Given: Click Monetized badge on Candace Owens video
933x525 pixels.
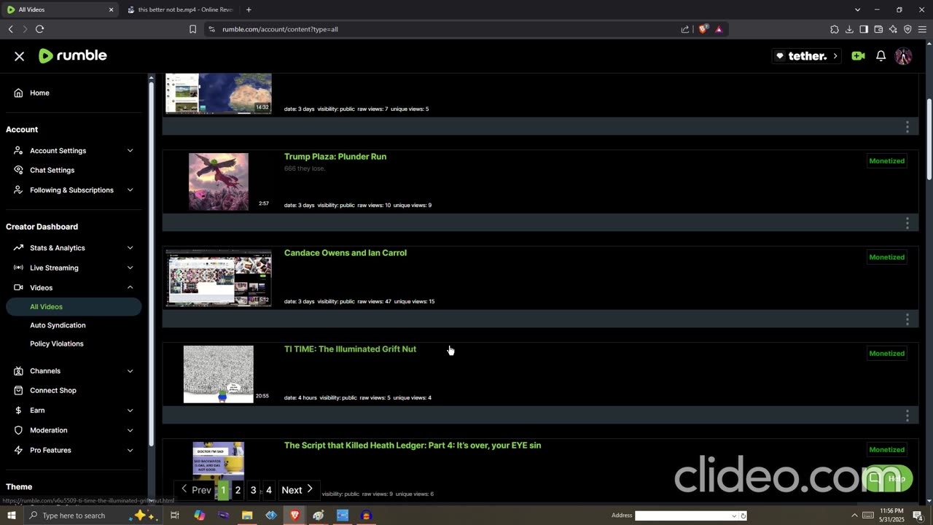Looking at the screenshot, I should [886, 257].
